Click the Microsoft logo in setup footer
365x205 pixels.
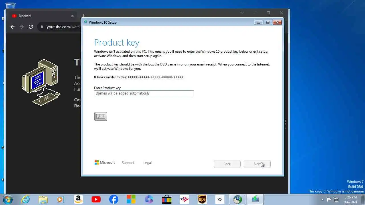pos(104,163)
